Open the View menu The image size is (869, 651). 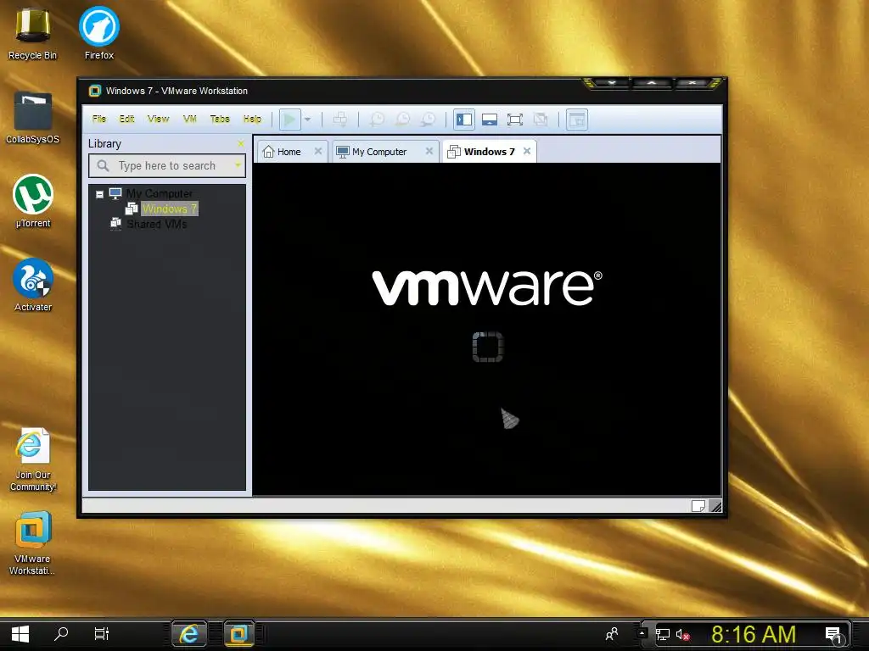(x=158, y=119)
